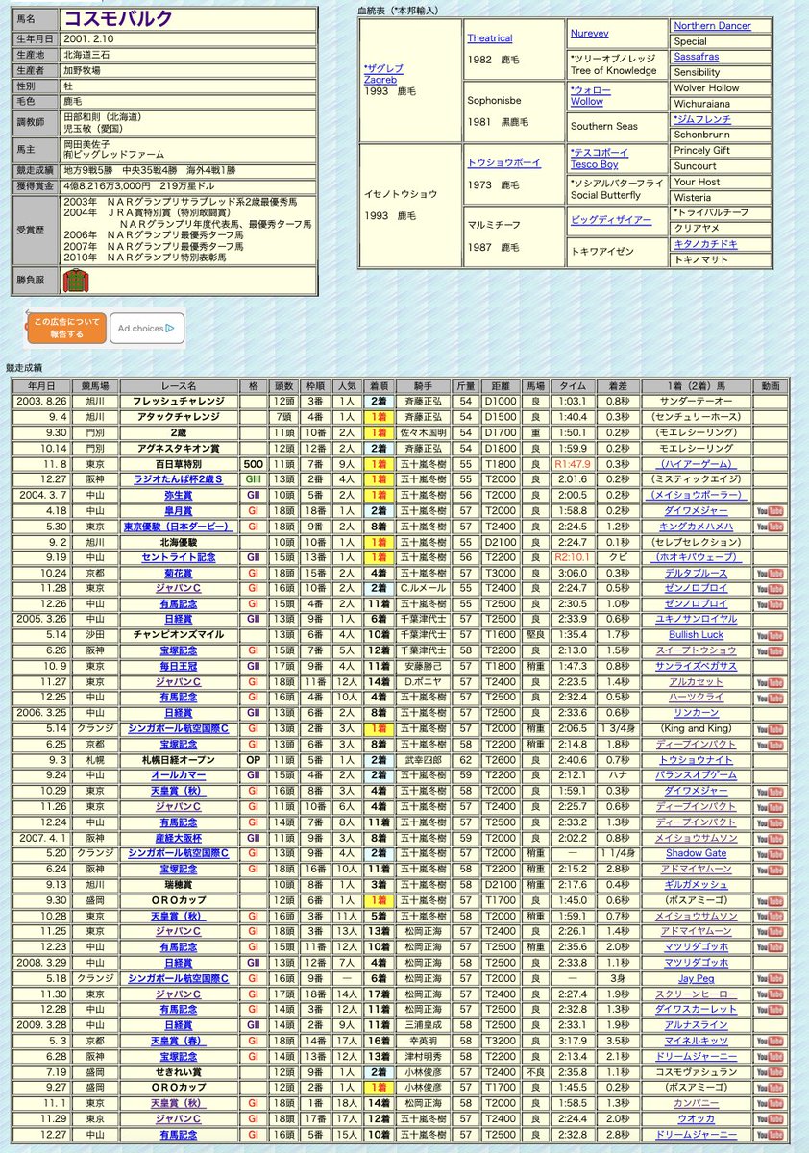This screenshot has width=809, height=1153.
Task: Open テスコボーイ Tesco Boy link
Action: coord(600,159)
